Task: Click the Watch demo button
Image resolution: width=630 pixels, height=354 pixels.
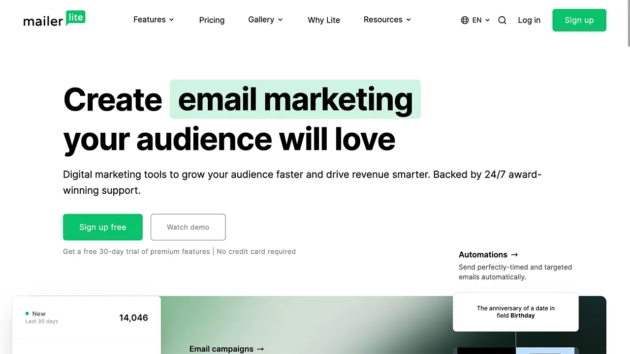Action: coord(188,227)
